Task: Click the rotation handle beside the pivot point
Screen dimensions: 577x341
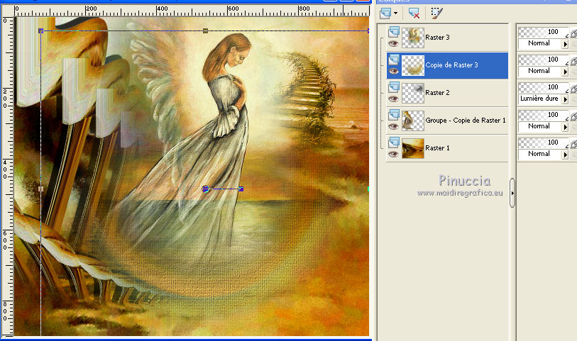Action: pyautogui.click(x=241, y=189)
